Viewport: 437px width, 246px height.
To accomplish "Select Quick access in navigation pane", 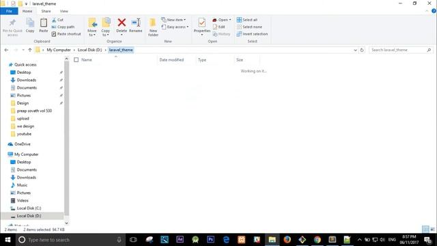I will (x=25, y=64).
